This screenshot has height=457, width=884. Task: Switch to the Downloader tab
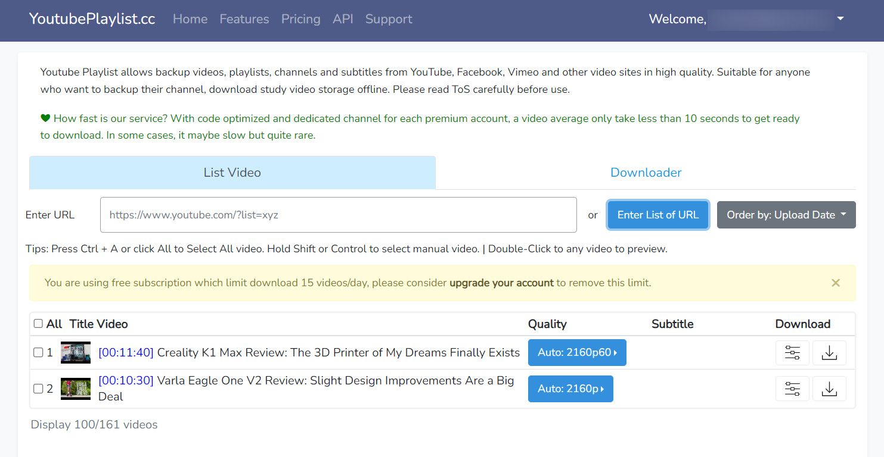coord(646,172)
